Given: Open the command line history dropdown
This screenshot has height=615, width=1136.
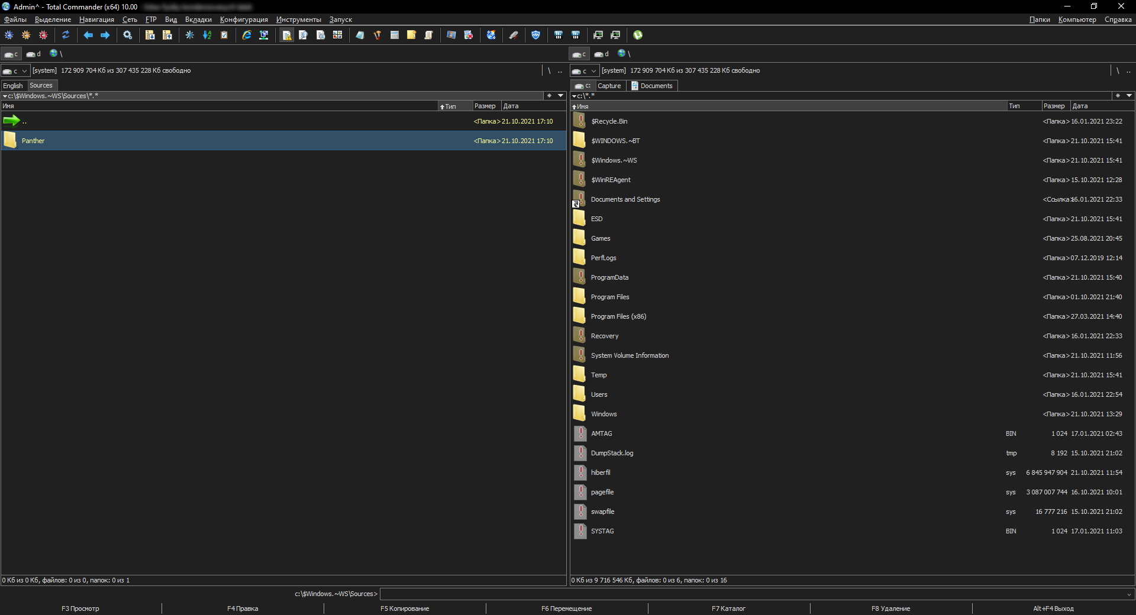Looking at the screenshot, I should [1129, 594].
